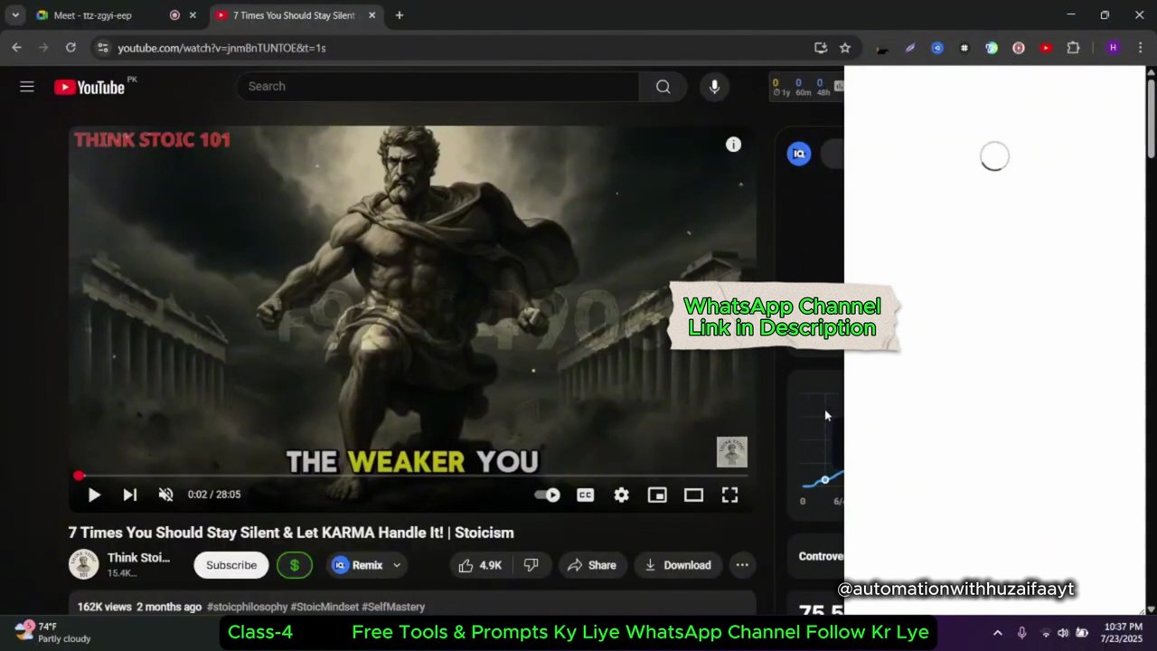This screenshot has height=651, width=1157.
Task: View site information icon in address bar
Action: [102, 48]
